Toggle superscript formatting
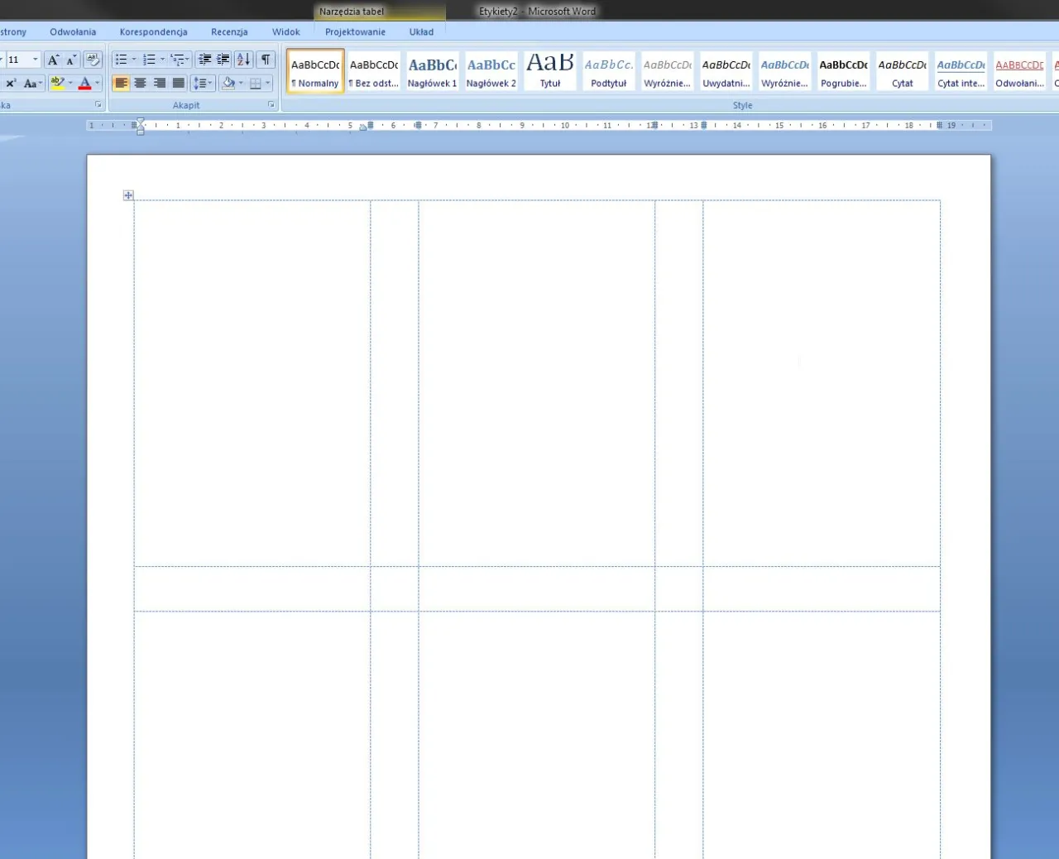1059x859 pixels. 11,84
